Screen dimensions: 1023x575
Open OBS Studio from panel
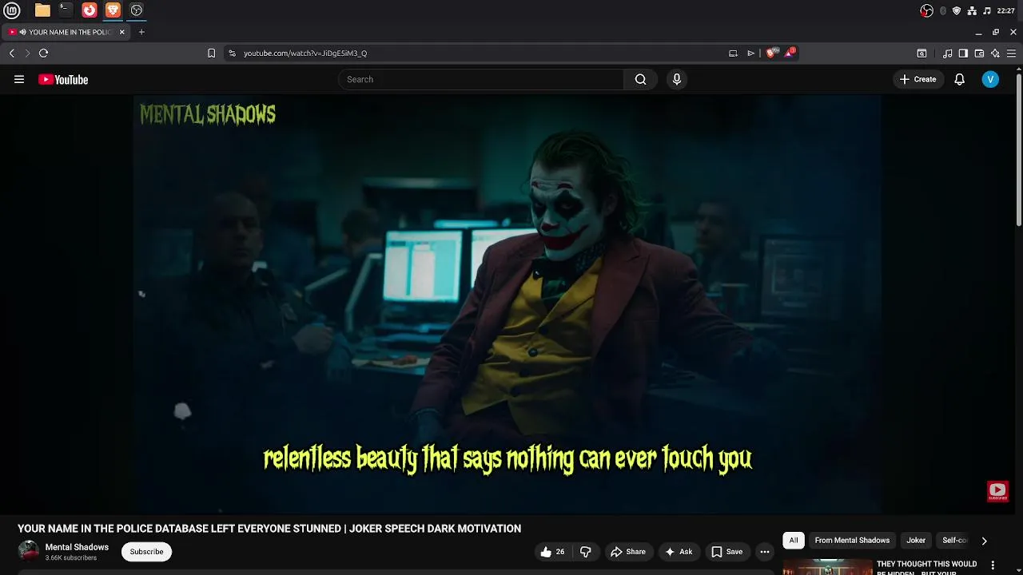click(137, 10)
